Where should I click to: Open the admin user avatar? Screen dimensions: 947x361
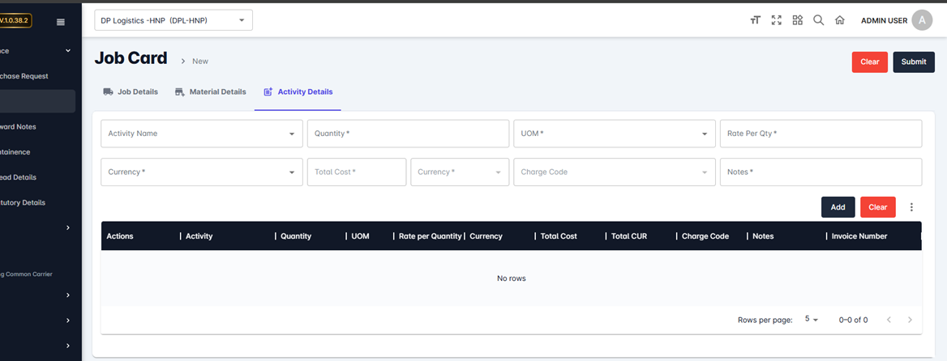coord(922,20)
